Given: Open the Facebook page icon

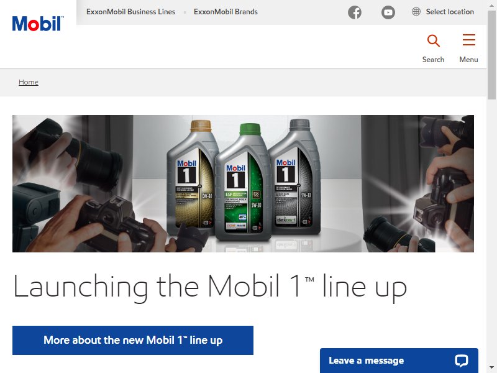Looking at the screenshot, I should tap(355, 12).
